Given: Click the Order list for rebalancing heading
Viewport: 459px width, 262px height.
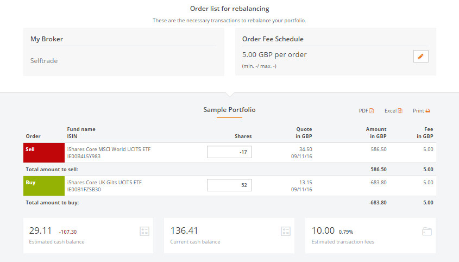Looking at the screenshot, I should (x=229, y=9).
